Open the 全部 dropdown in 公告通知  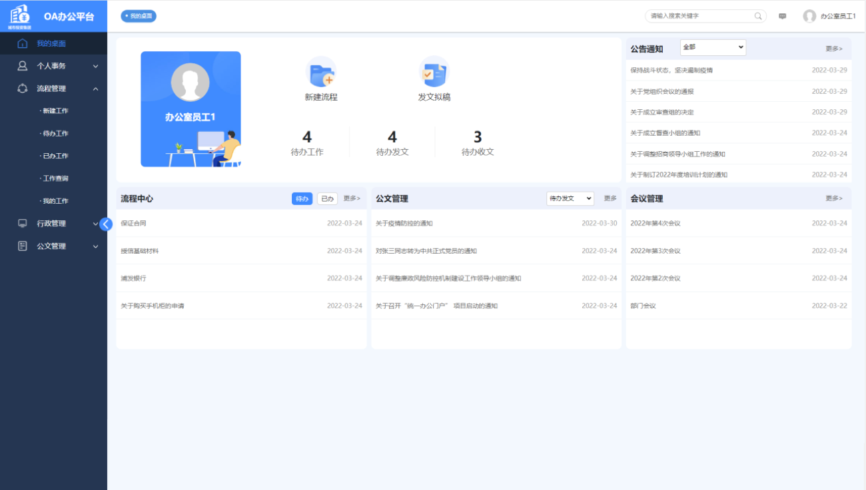coord(713,48)
